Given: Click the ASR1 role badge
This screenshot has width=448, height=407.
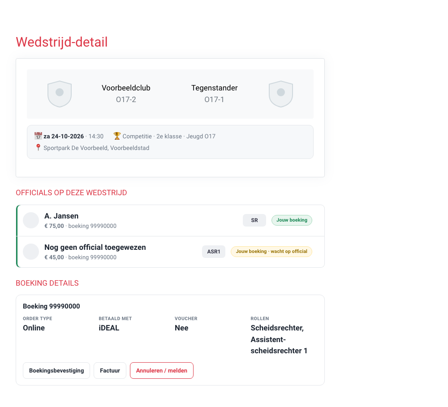Looking at the screenshot, I should (214, 252).
